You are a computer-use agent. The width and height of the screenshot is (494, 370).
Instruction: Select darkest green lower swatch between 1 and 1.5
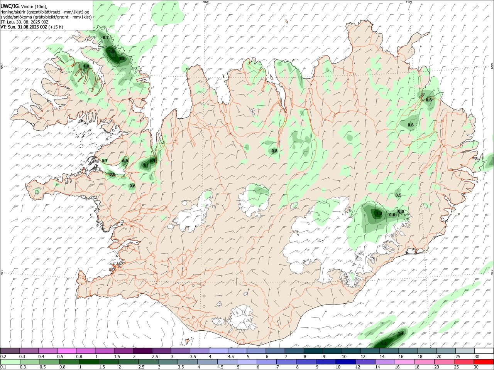tap(89, 362)
